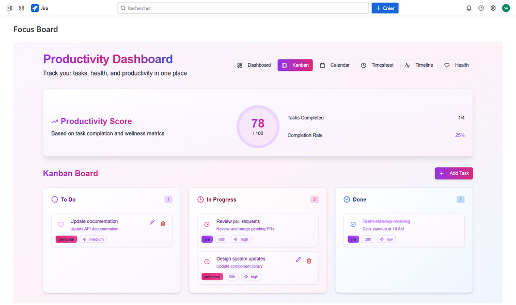516x305 pixels.
Task: Open Jira settings with the gear icon
Action: pos(493,8)
